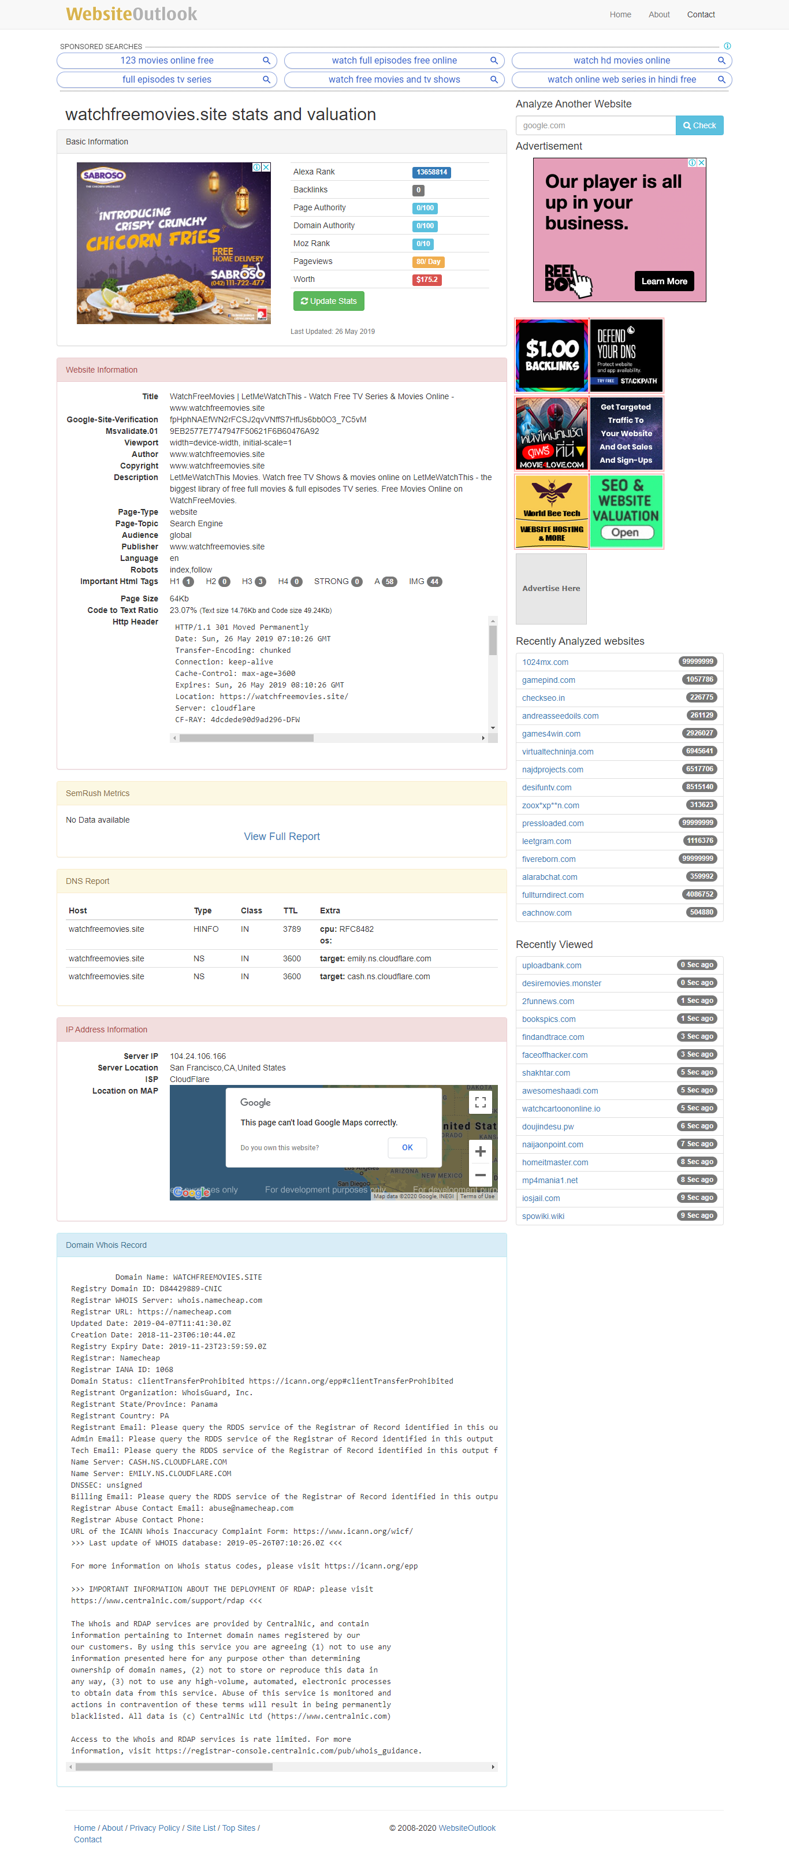Open Terms of Use on map
Viewport: 789px width, 1851px height.
click(x=477, y=1196)
